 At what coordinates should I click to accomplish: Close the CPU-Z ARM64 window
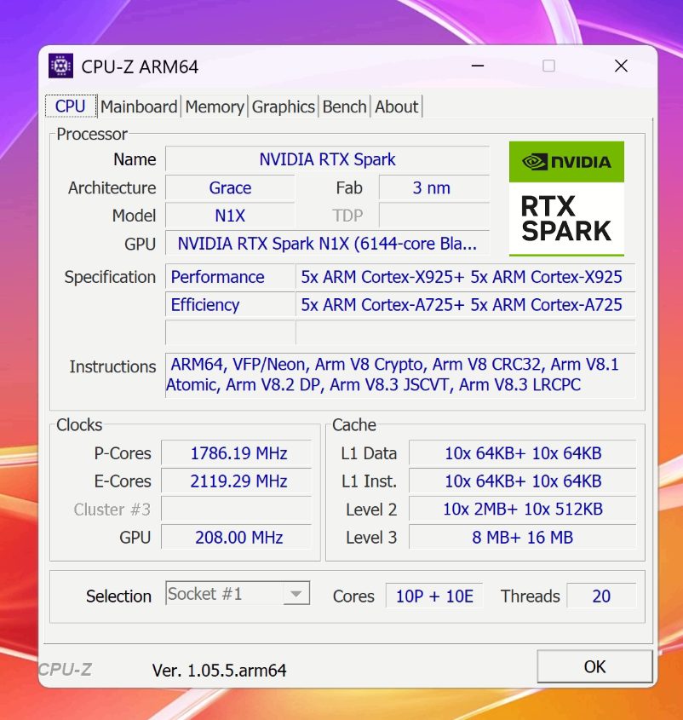coord(621,66)
